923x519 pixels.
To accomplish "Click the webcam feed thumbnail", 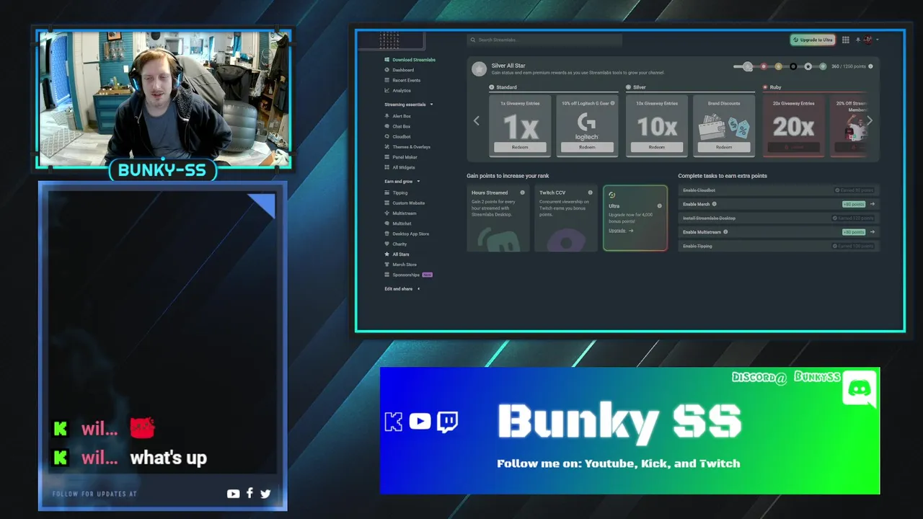I will coord(164,99).
